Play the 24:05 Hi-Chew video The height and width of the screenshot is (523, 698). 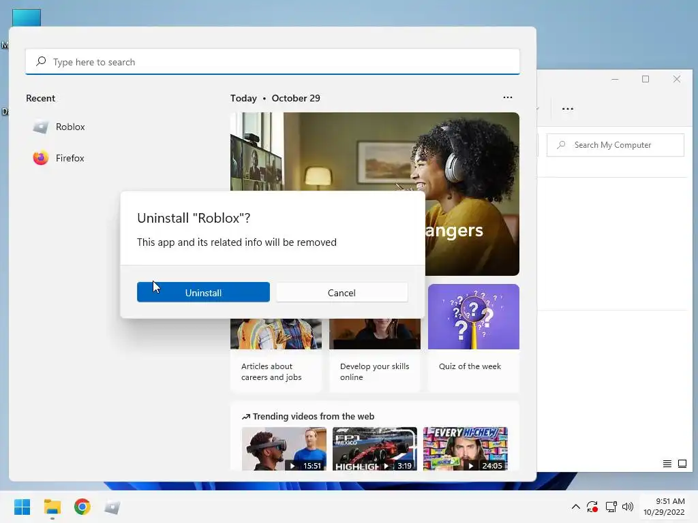(x=465, y=449)
